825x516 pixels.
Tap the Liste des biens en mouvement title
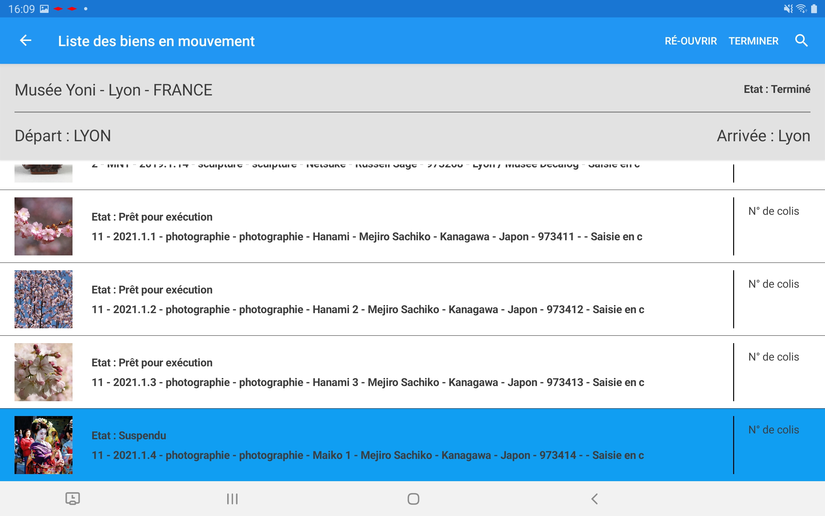pos(156,41)
